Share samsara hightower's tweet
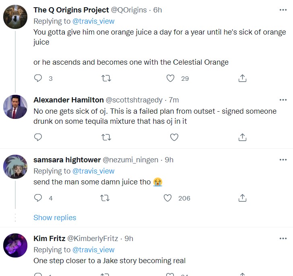293x276 pixels. click(242, 198)
